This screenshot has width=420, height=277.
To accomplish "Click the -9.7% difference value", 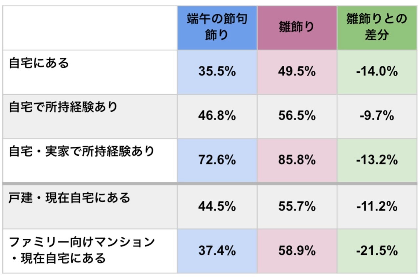I will [377, 116].
